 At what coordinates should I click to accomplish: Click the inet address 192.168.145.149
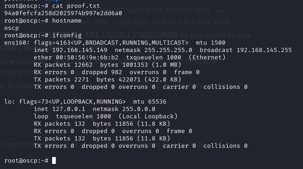point(80,50)
